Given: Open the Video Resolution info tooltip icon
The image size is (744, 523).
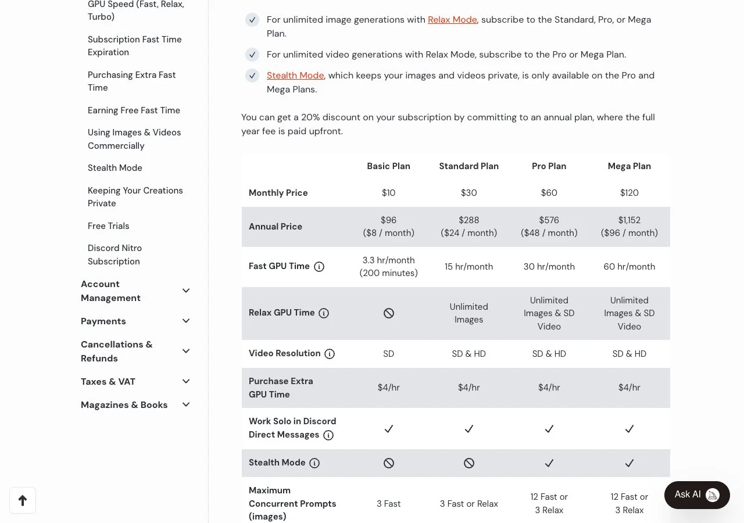Looking at the screenshot, I should click(330, 354).
